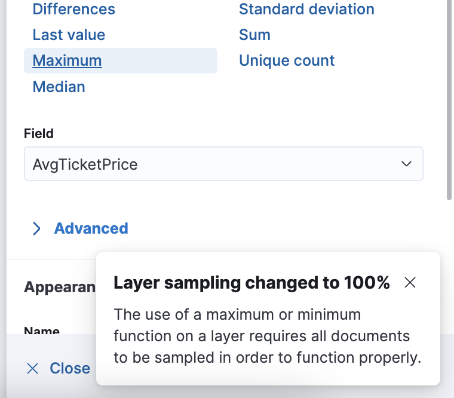This screenshot has height=398, width=454.
Task: Select the AvgTicketPrice field combo box
Action: (x=223, y=164)
